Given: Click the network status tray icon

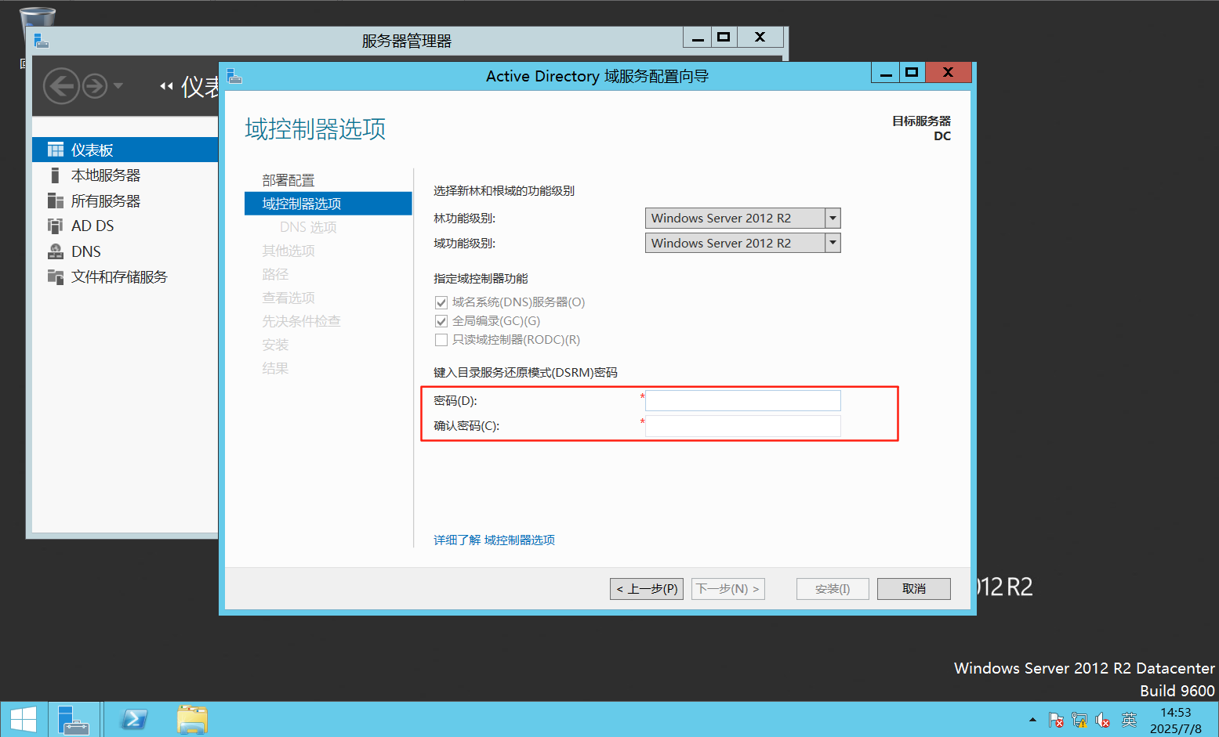Looking at the screenshot, I should click(1079, 720).
